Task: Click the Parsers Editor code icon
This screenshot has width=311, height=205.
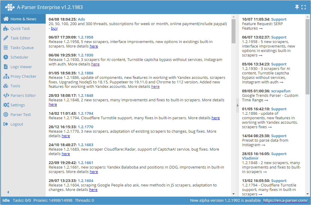Action: 6,96
